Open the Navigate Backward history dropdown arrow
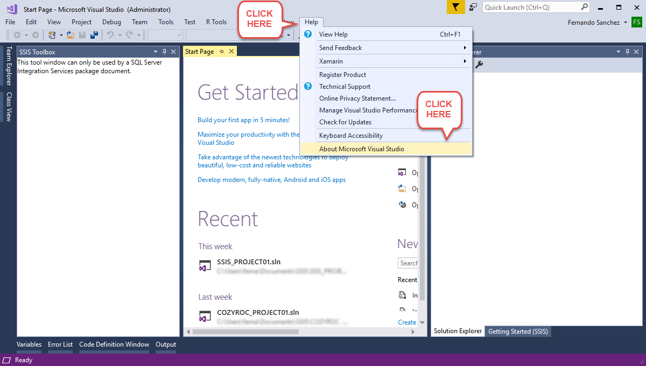646x366 pixels. pyautogui.click(x=25, y=35)
